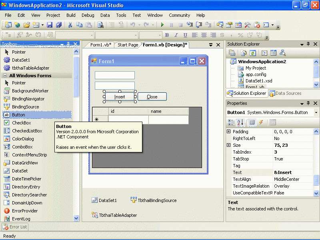The image size is (320, 240).
Task: Toggle auto-hide pin on Toolbox panel
Action: (x=68, y=44)
